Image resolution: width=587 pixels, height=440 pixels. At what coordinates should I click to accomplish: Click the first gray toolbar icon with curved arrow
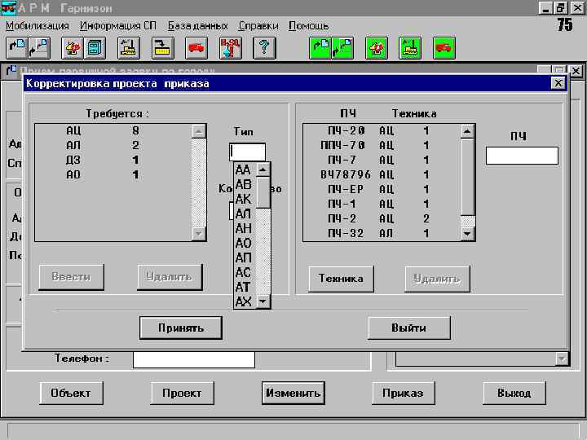pos(17,48)
